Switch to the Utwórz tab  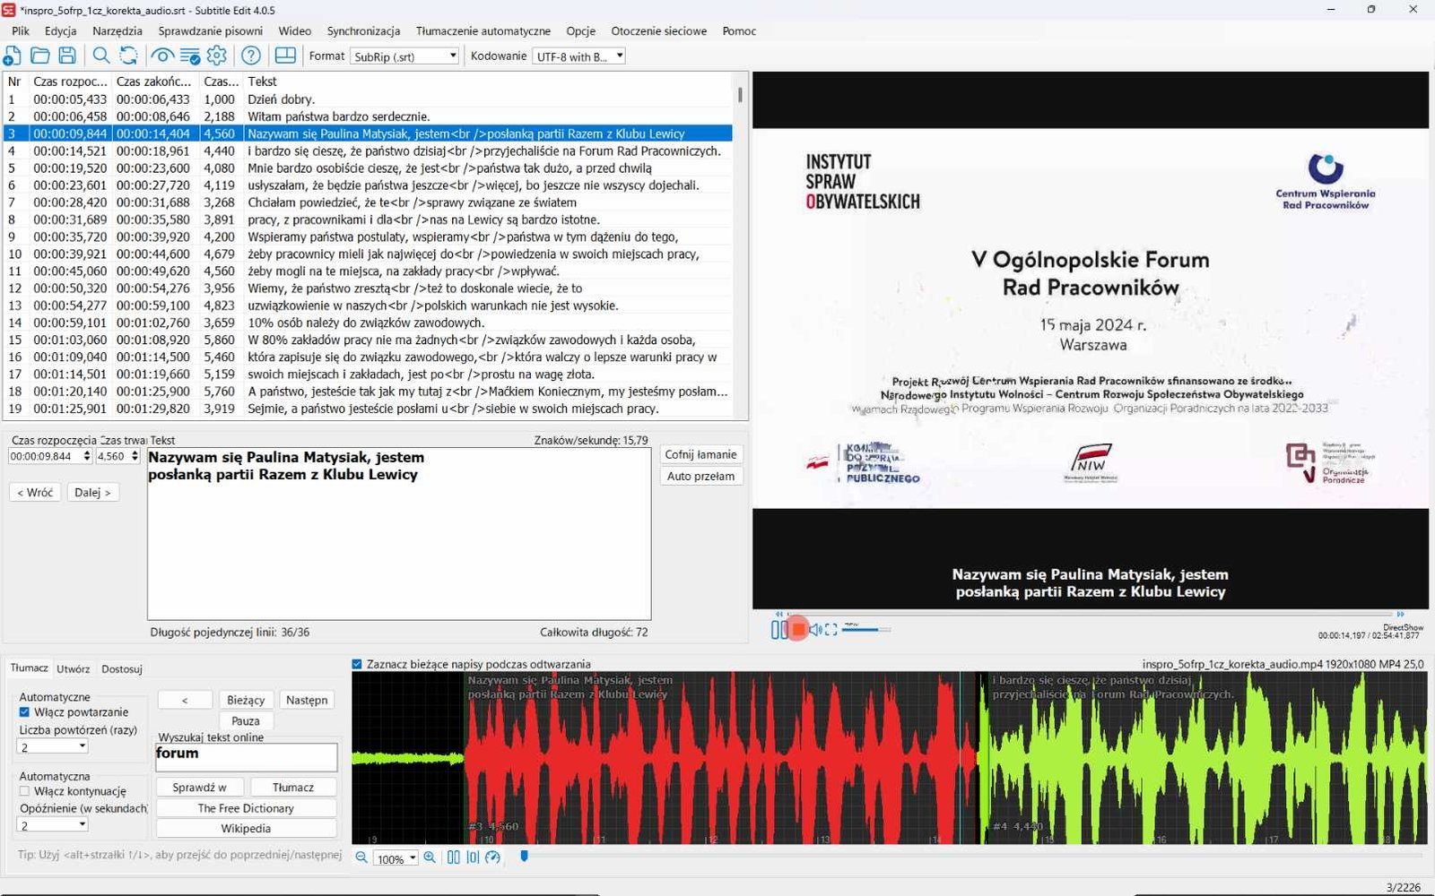pyautogui.click(x=74, y=668)
